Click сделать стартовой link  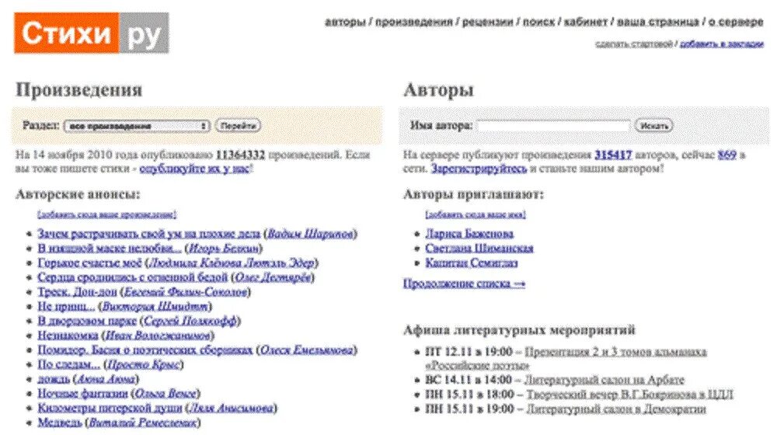tap(634, 44)
